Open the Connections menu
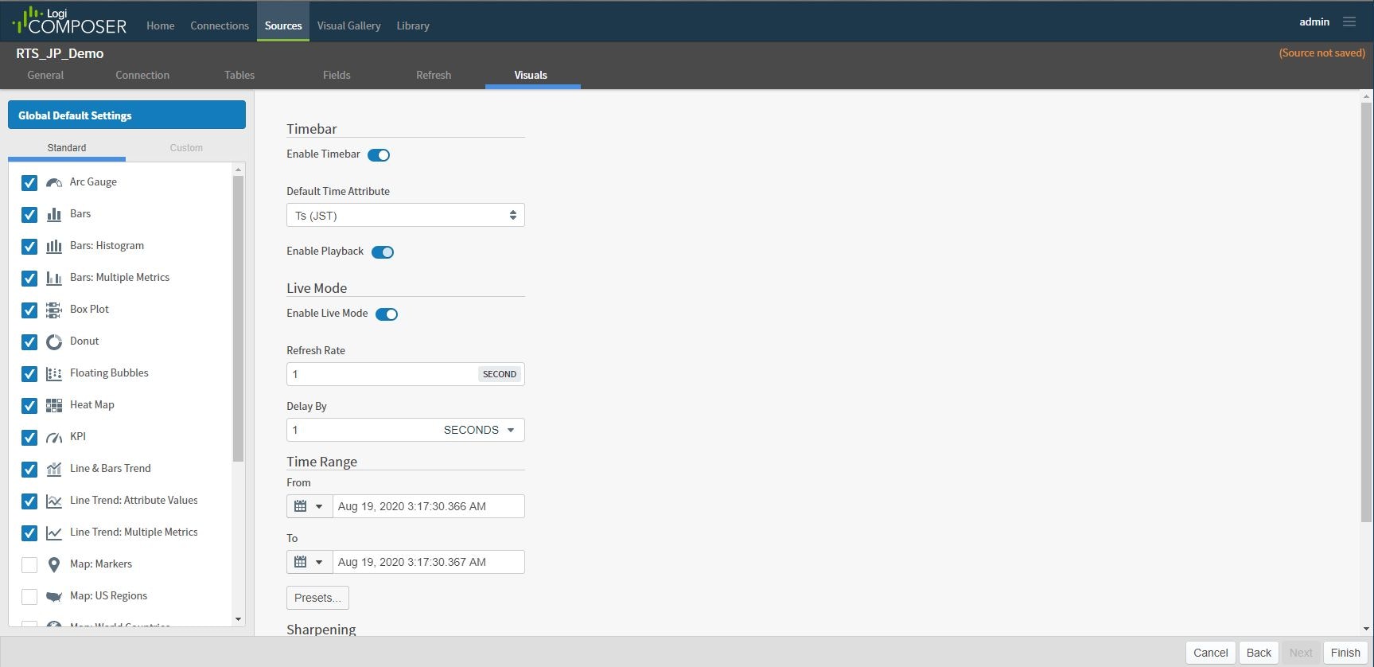The width and height of the screenshot is (1374, 667). click(220, 25)
